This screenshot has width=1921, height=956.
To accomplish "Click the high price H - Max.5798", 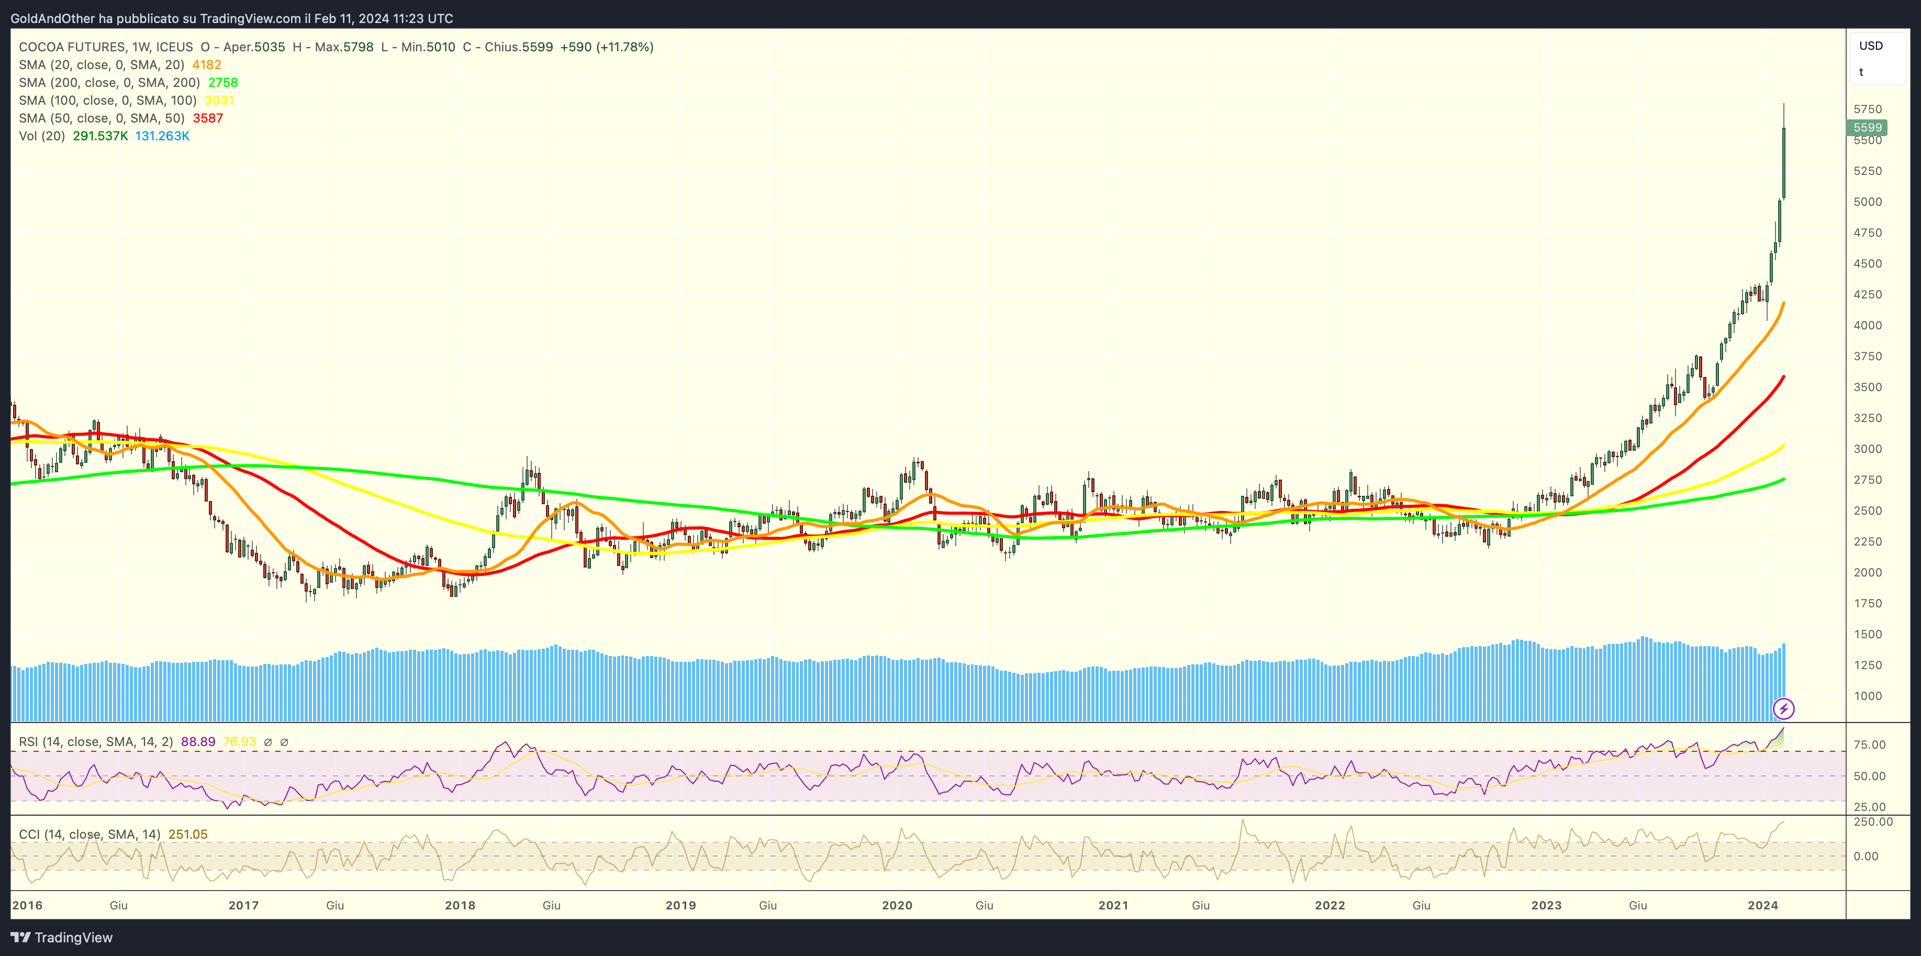I will tap(333, 47).
